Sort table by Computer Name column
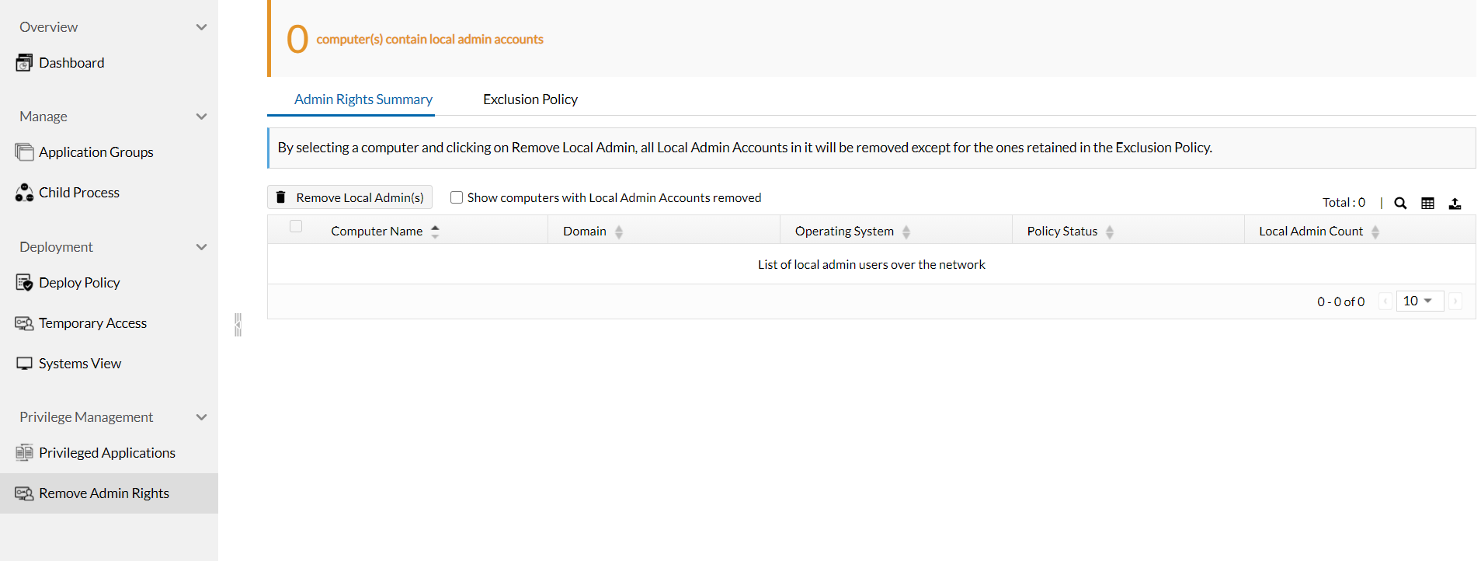The image size is (1481, 561). click(x=377, y=232)
